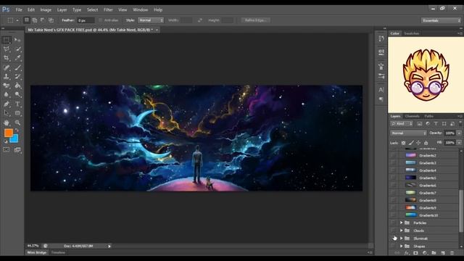
Task: Select the Rectangular Marquee tool
Action: tap(7, 40)
